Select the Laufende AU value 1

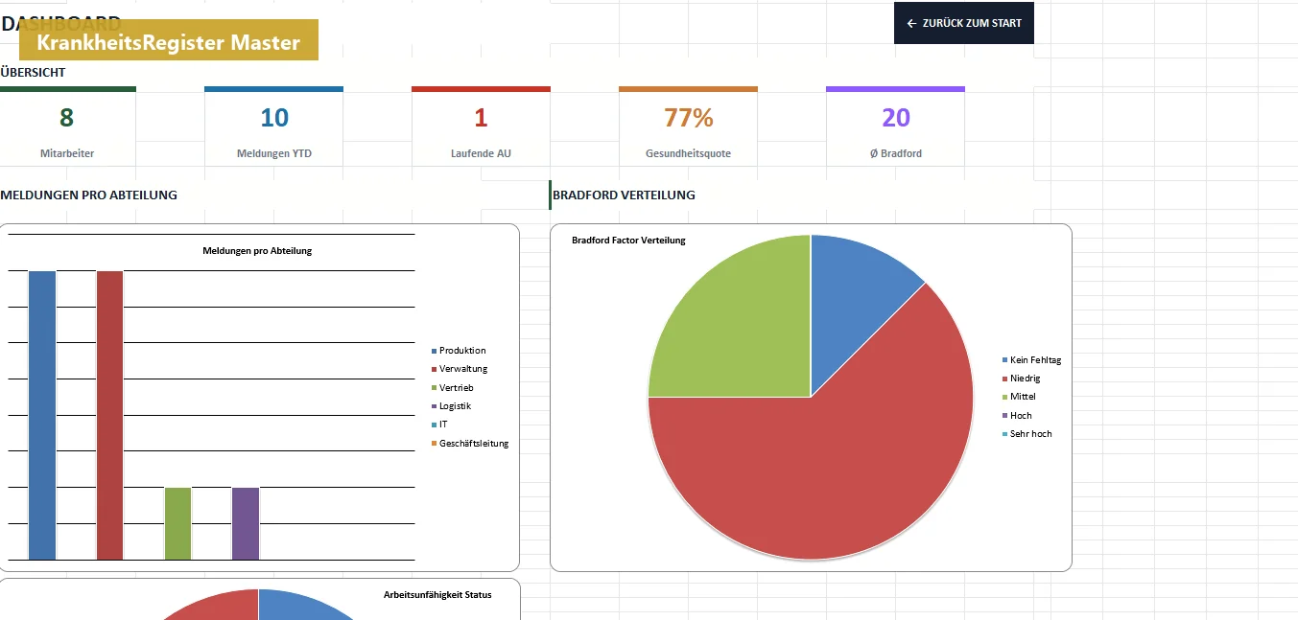[x=481, y=118]
